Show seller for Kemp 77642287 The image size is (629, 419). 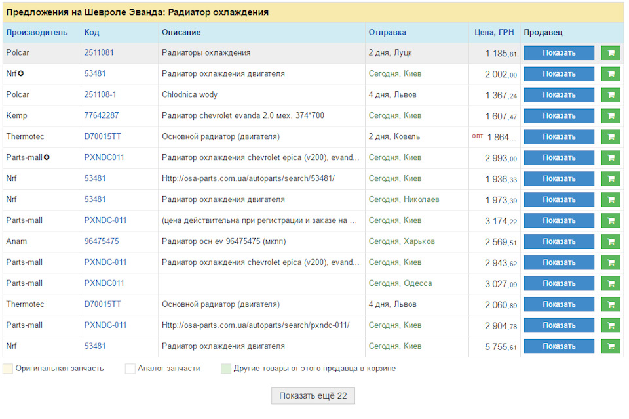559,115
